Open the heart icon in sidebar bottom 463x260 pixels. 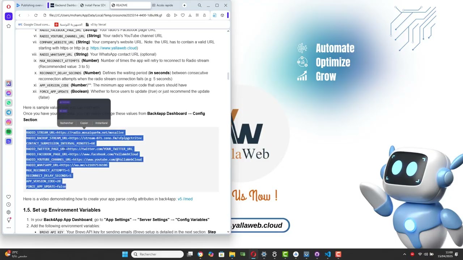point(9,197)
